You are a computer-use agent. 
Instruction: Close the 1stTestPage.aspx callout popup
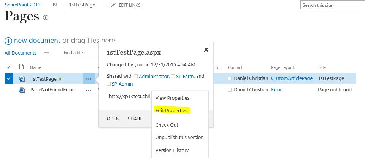tap(206, 50)
